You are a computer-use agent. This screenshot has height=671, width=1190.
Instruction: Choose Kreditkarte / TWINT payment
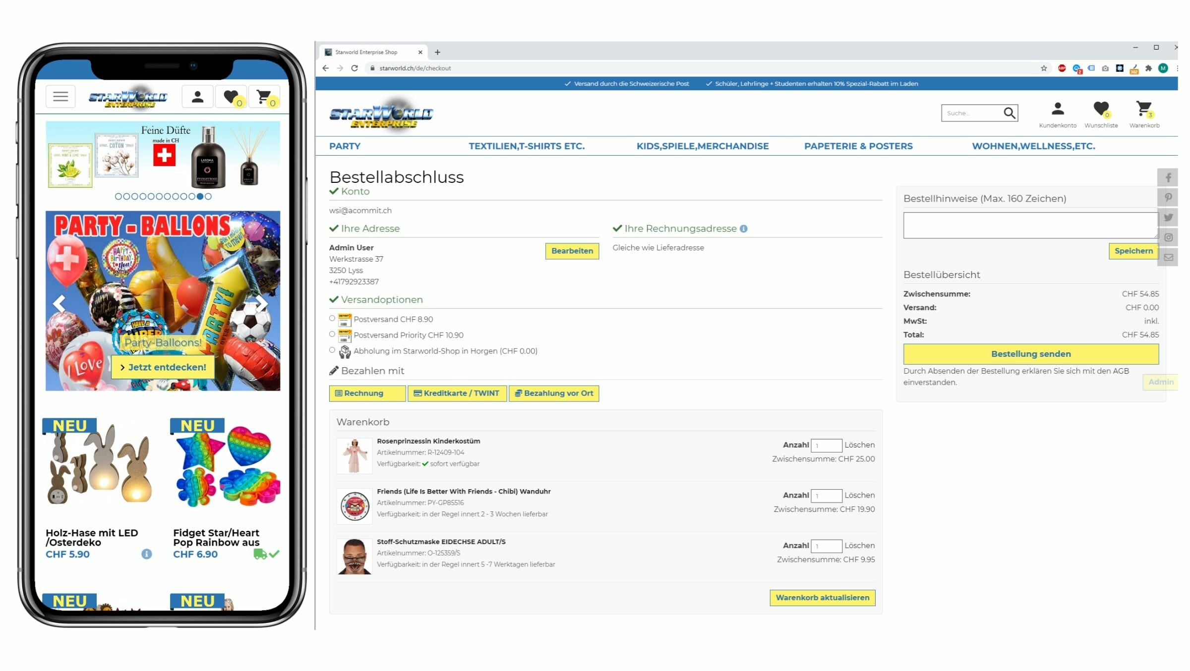point(457,393)
